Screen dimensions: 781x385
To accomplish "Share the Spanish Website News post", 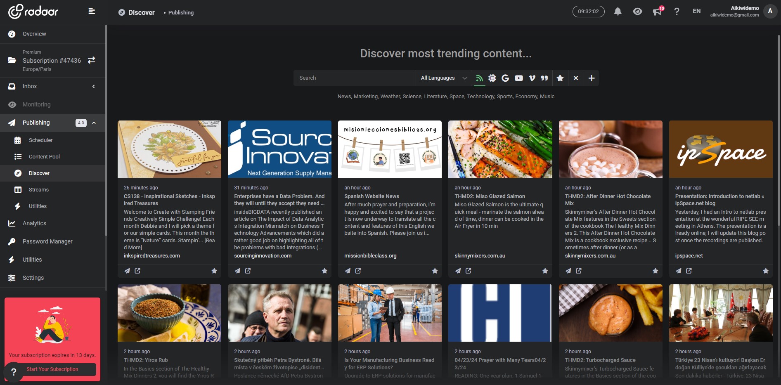I will (348, 271).
